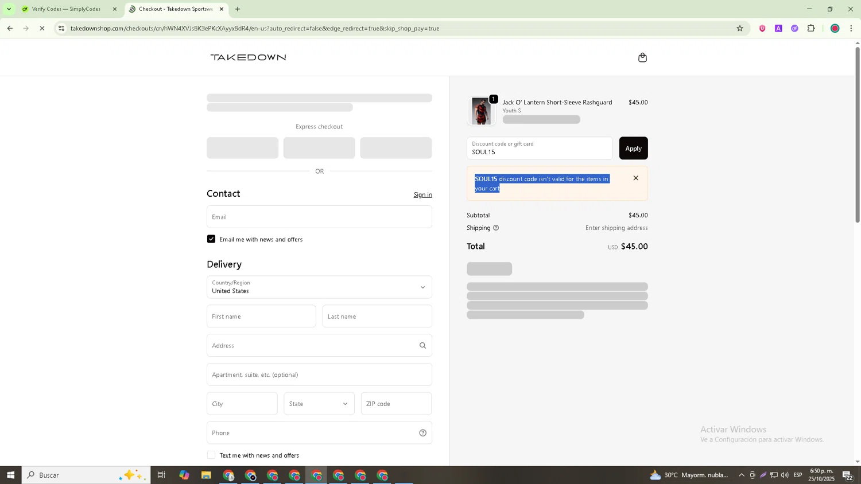
Task: Bookmark this page with the star icon
Action: tap(739, 28)
